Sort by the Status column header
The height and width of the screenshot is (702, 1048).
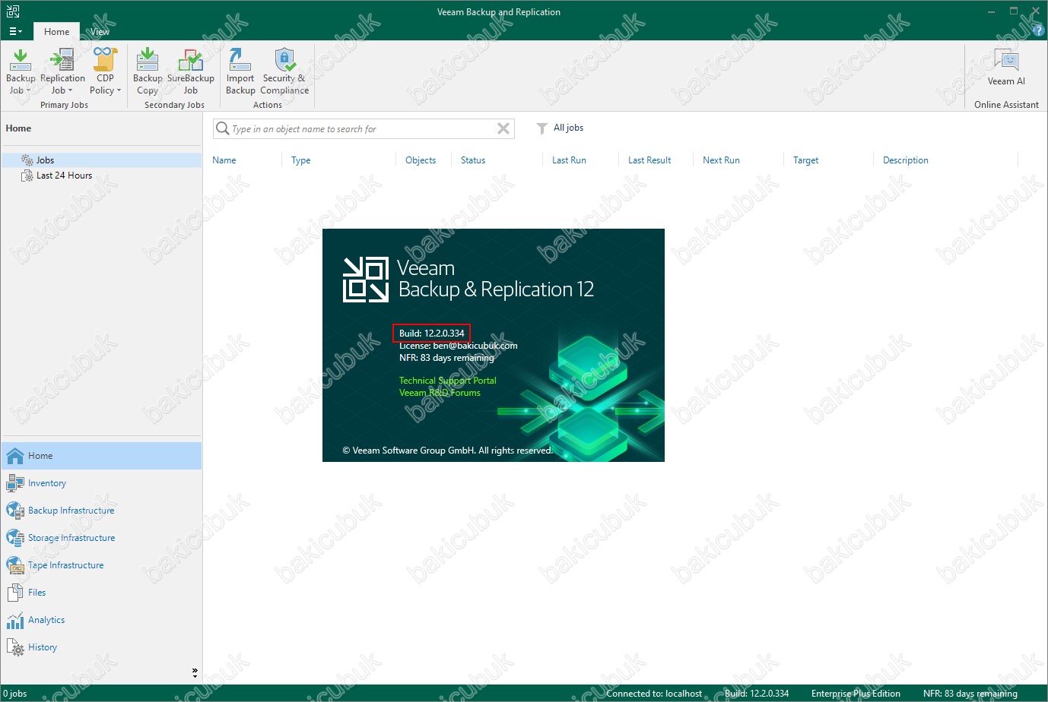(473, 160)
